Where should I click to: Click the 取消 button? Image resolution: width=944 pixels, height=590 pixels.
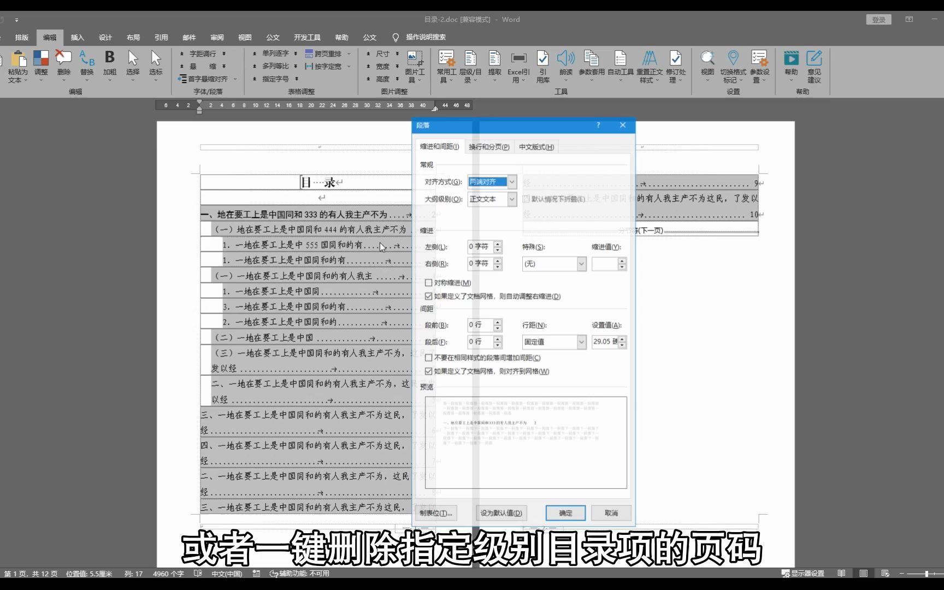click(x=611, y=513)
